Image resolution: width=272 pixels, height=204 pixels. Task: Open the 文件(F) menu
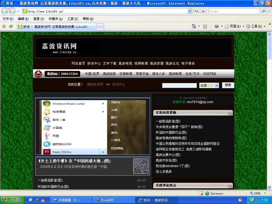coord(8,19)
